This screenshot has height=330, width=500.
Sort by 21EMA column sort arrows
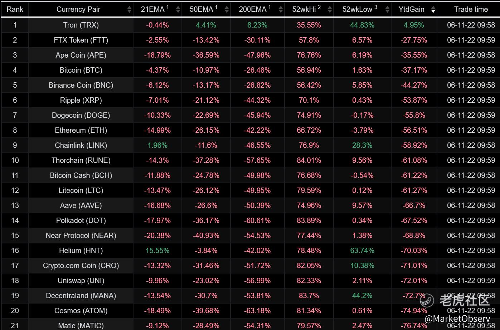coord(178,10)
